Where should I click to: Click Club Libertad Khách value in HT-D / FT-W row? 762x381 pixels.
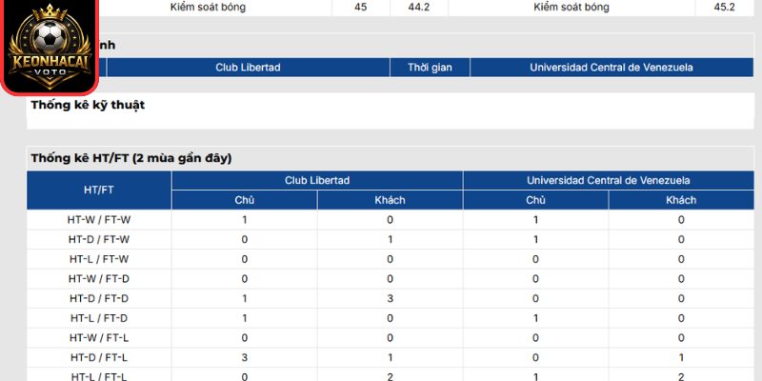pos(390,240)
